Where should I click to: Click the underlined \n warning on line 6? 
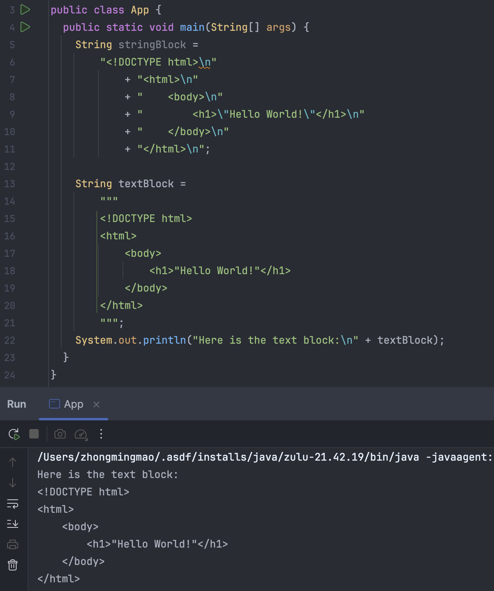coord(205,62)
